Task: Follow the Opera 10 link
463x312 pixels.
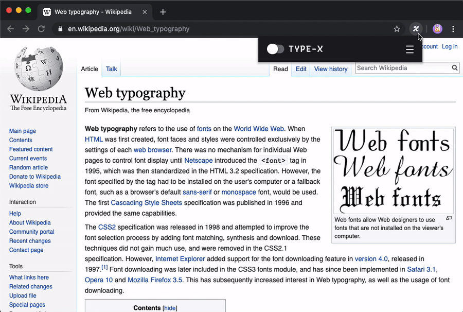Action: 99,281
